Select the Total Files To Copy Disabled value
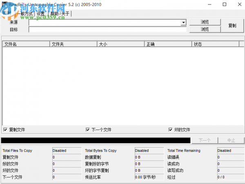This screenshot has height=184, width=245. click(x=67, y=150)
